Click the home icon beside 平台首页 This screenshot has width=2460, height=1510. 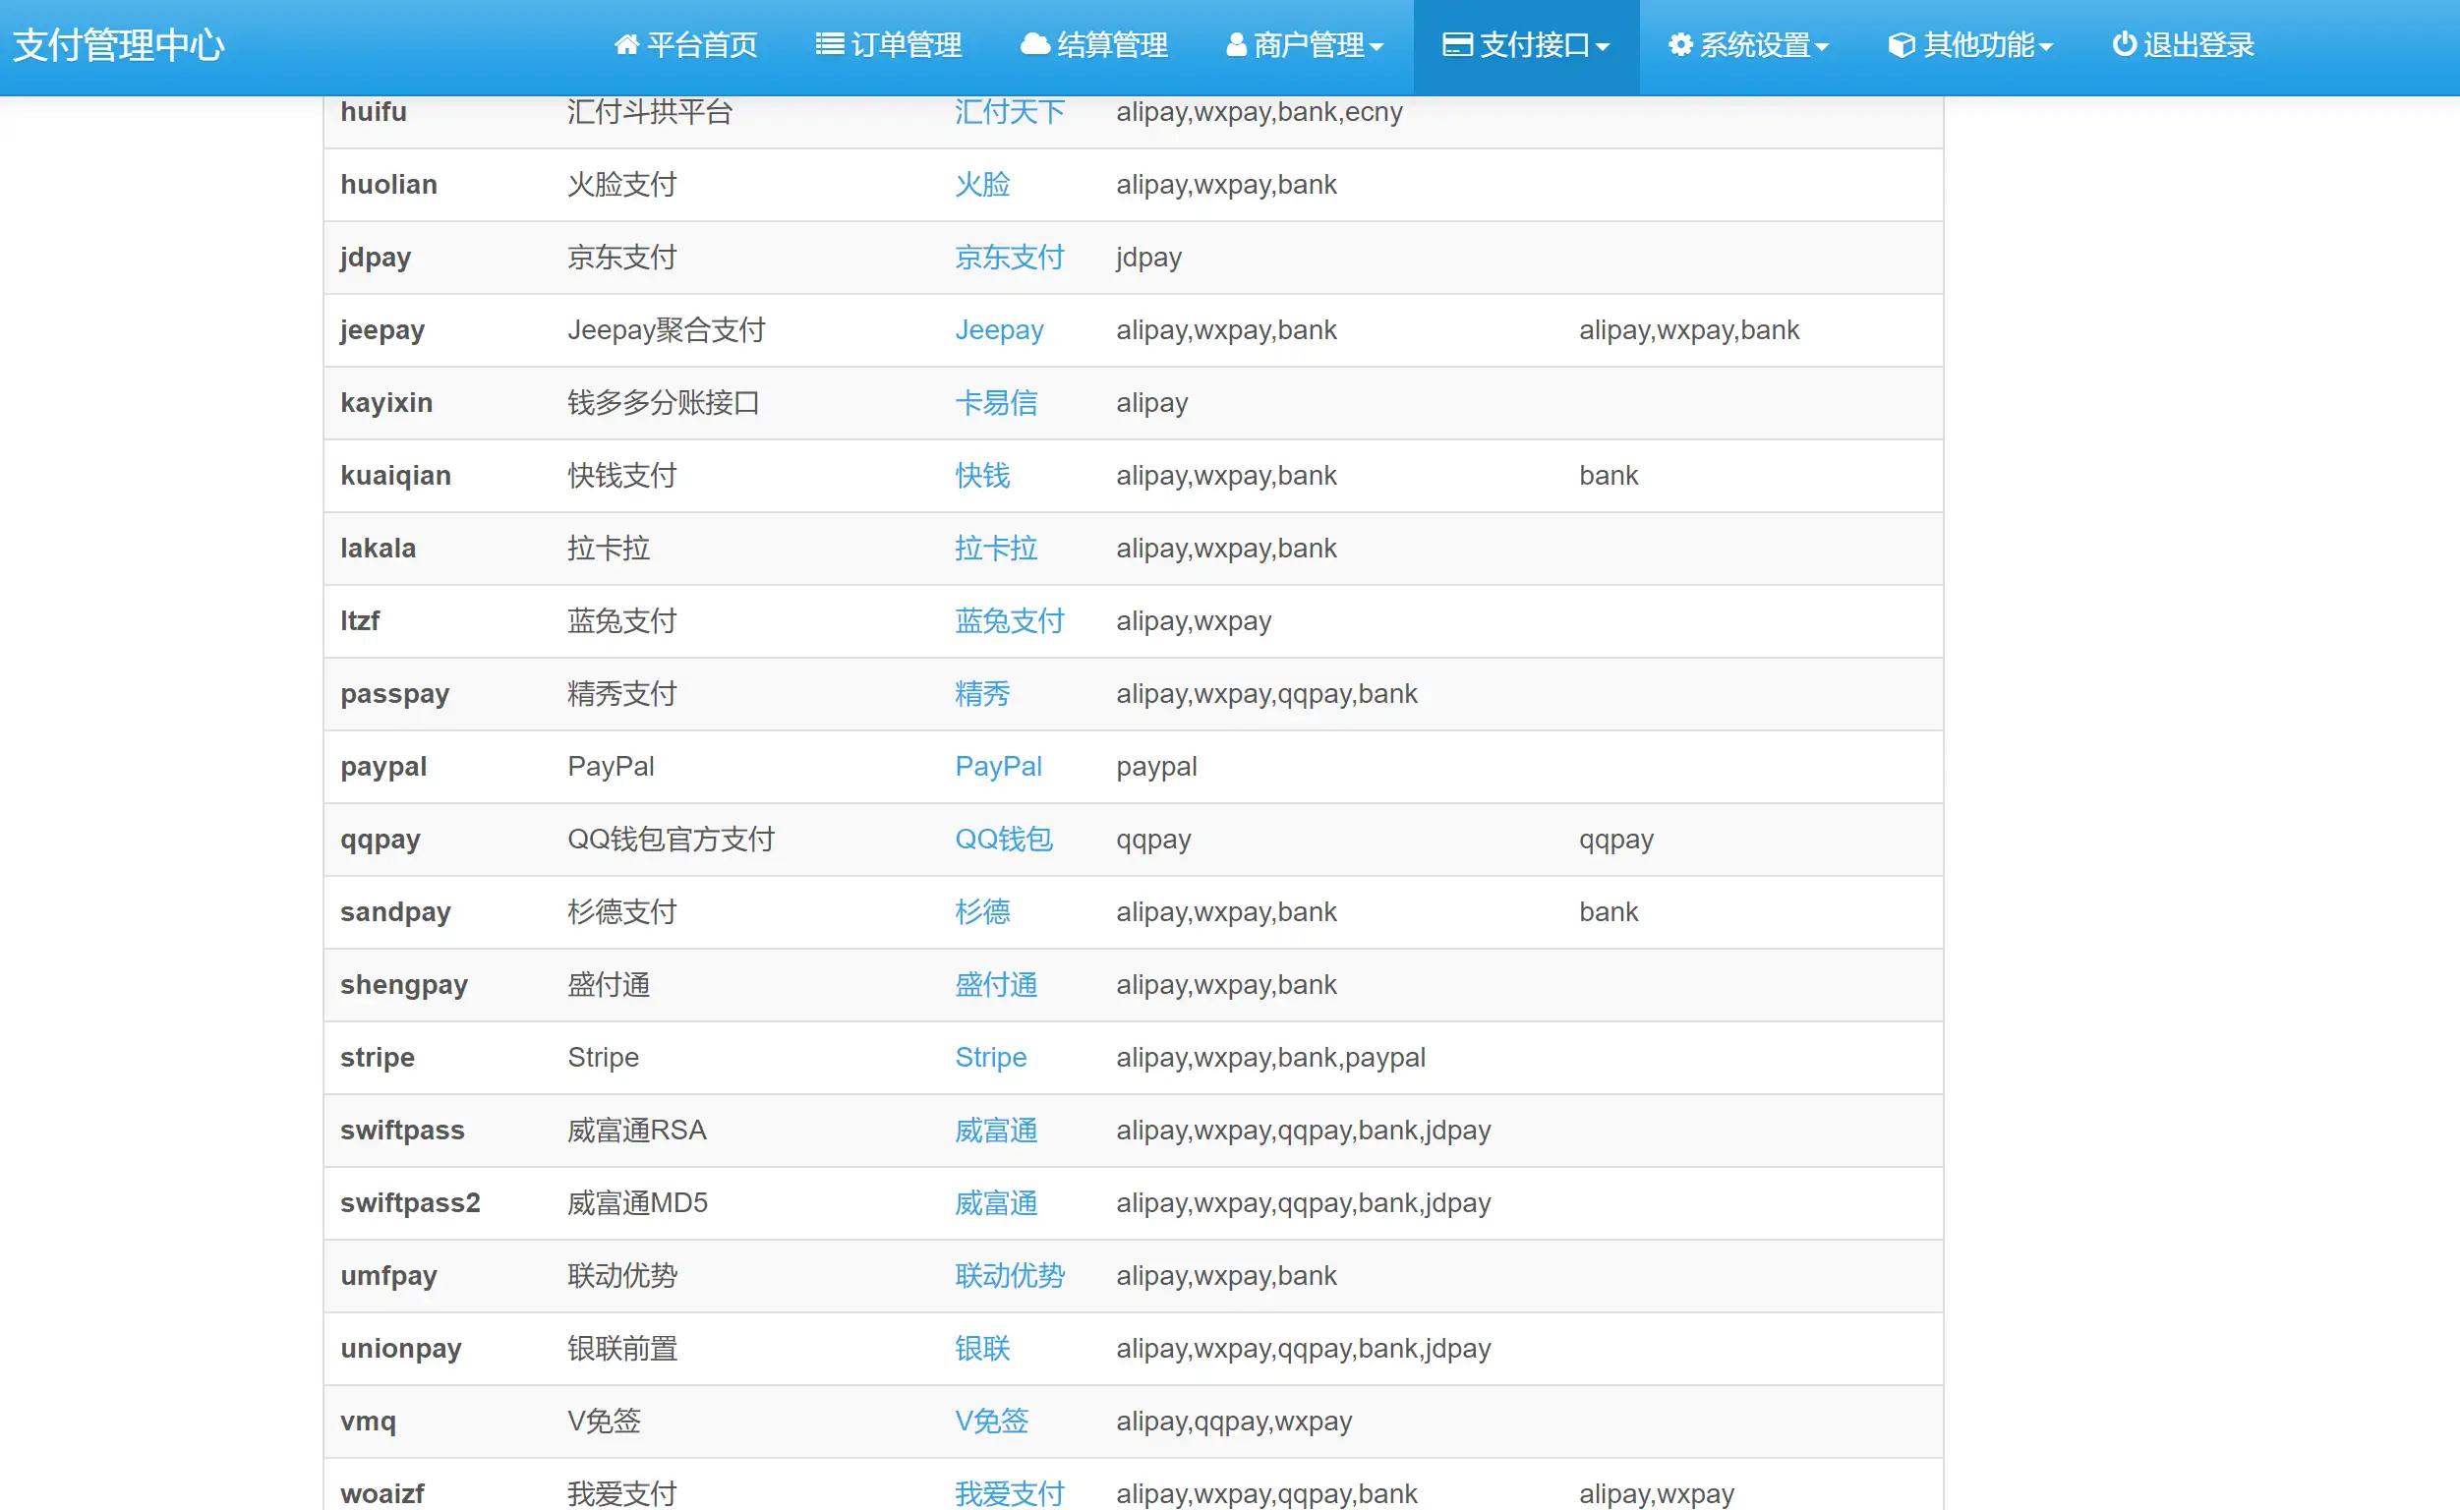click(627, 44)
